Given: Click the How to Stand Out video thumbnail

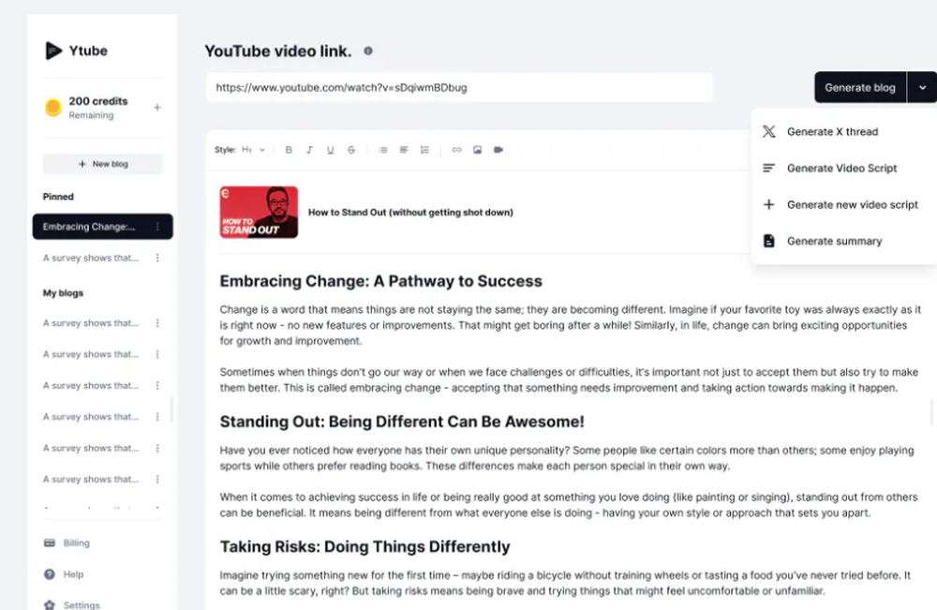Looking at the screenshot, I should tap(259, 212).
